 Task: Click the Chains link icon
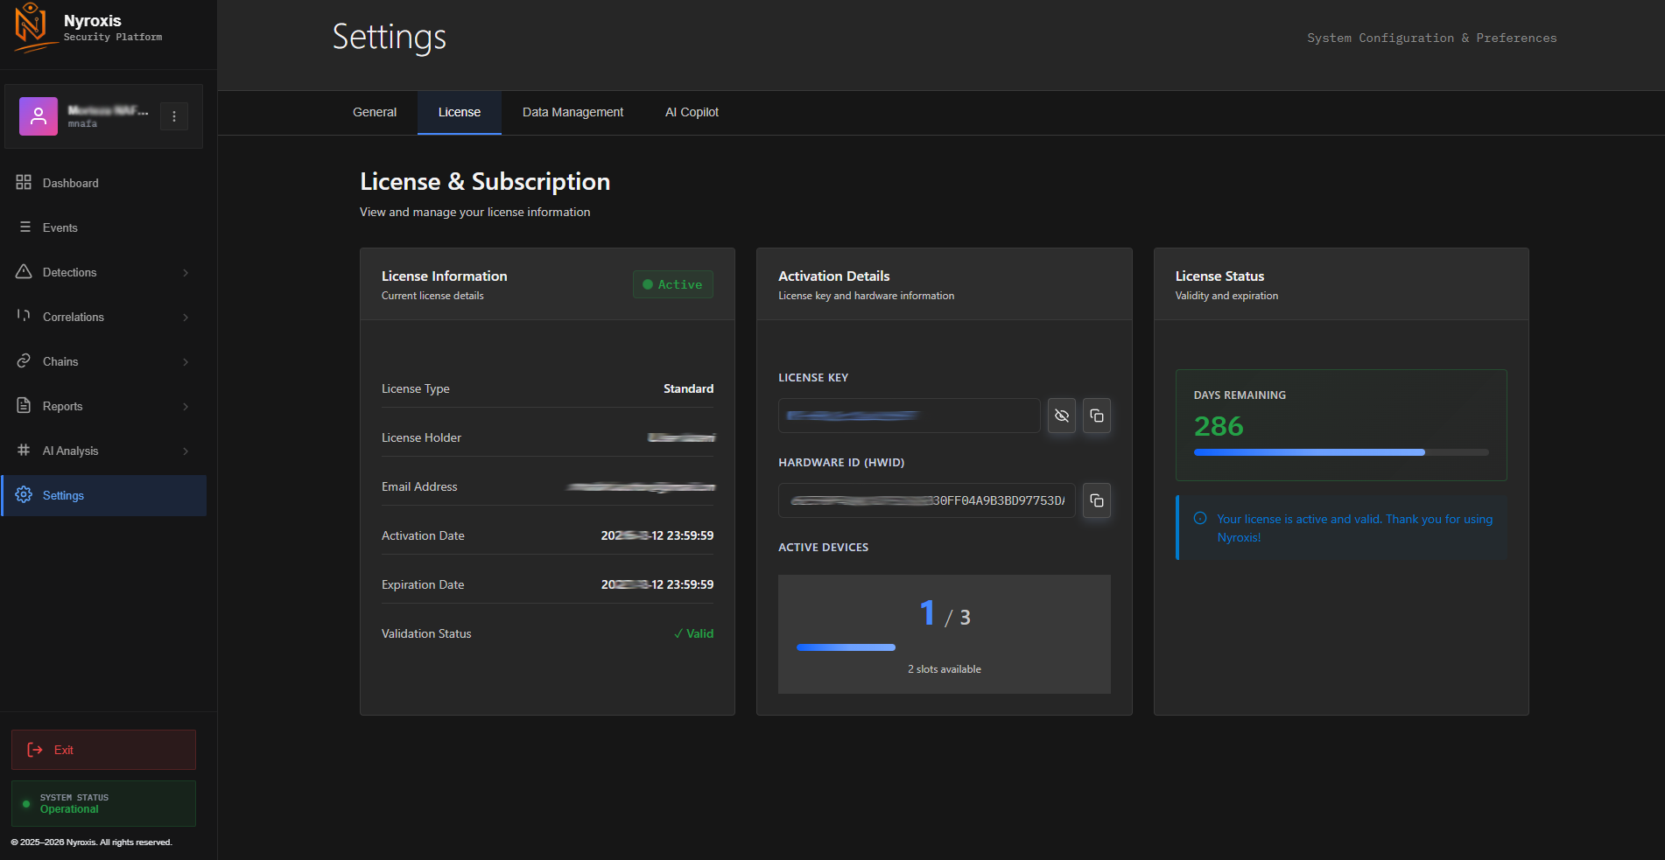point(24,360)
